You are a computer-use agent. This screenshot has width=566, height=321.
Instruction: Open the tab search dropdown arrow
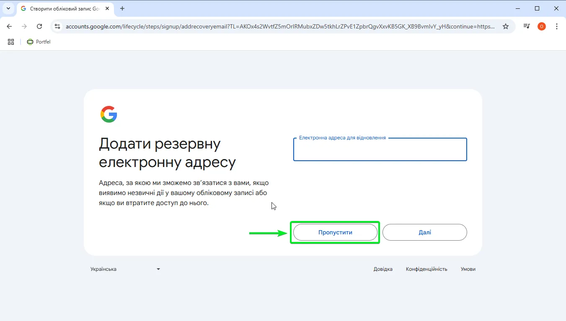pos(8,8)
